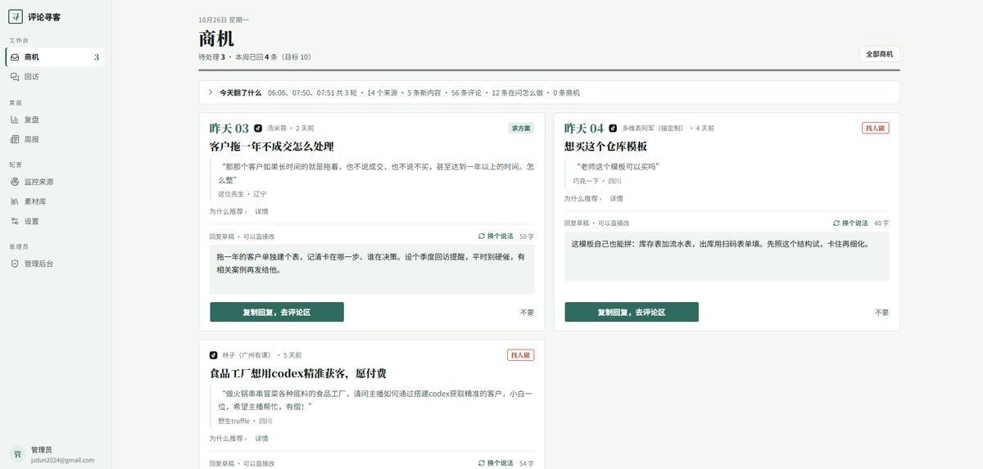Image resolution: width=983 pixels, height=469 pixels.
Task: Click 换个说法 on 客户拖一年 card
Action: coord(496,236)
